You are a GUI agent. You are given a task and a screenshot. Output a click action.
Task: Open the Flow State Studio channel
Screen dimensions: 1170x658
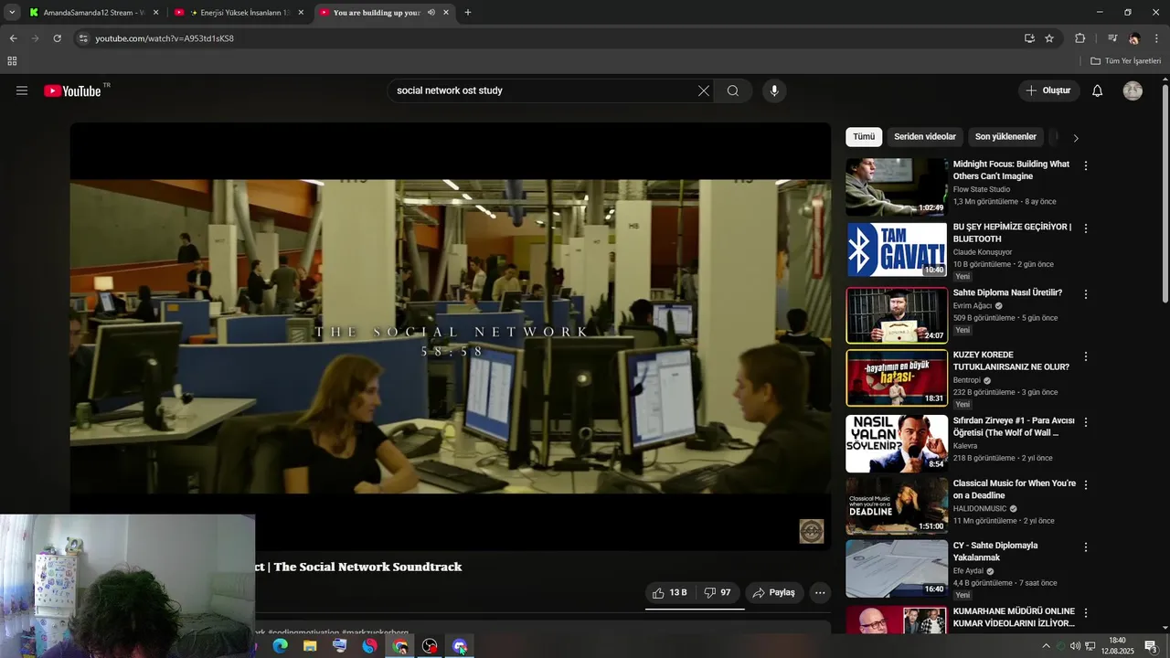pos(982,189)
